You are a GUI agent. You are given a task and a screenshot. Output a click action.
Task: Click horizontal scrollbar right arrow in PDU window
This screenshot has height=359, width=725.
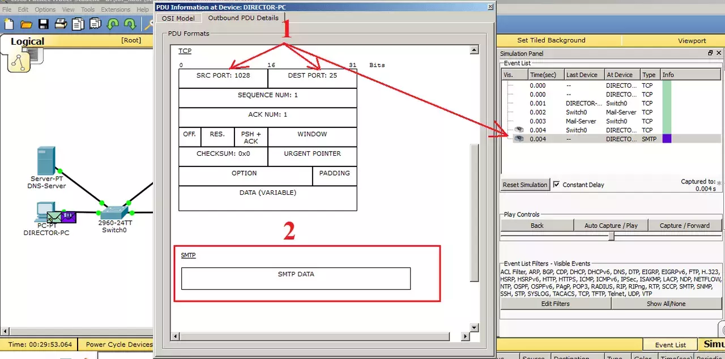465,336
